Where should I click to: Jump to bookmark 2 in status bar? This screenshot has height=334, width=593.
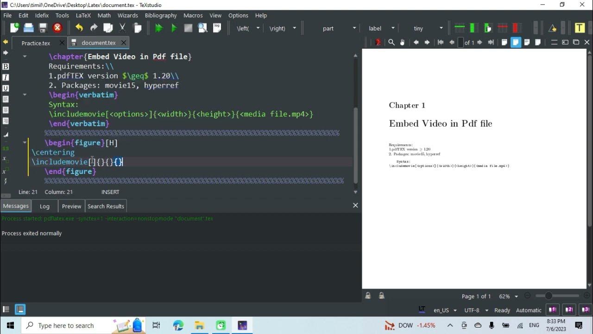click(x=569, y=310)
